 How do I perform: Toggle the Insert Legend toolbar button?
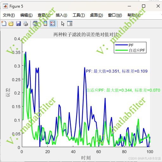(53, 23)
